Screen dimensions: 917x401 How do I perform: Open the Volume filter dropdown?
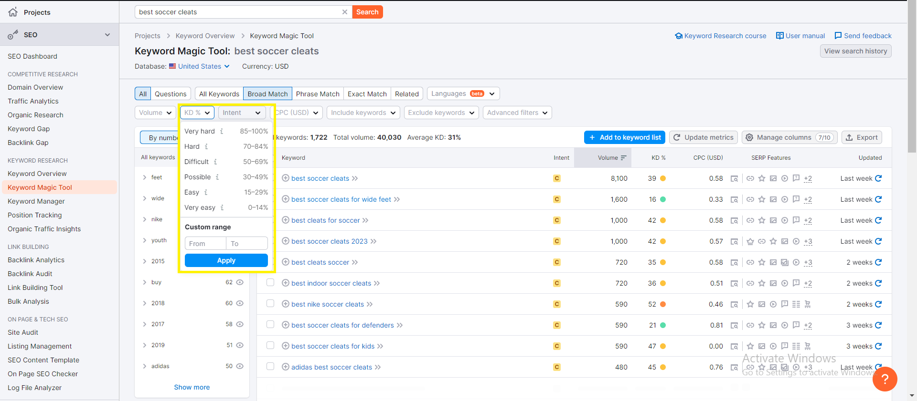point(155,113)
